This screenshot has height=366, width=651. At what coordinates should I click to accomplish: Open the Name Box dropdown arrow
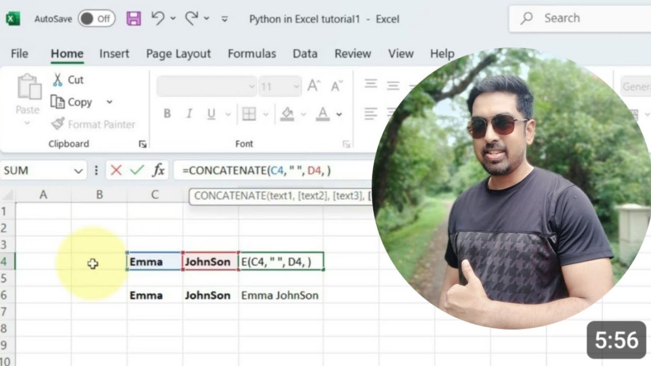point(78,171)
